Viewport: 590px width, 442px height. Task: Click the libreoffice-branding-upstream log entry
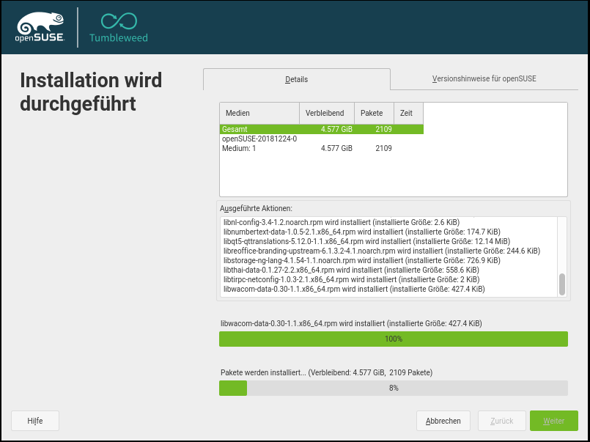click(x=381, y=251)
